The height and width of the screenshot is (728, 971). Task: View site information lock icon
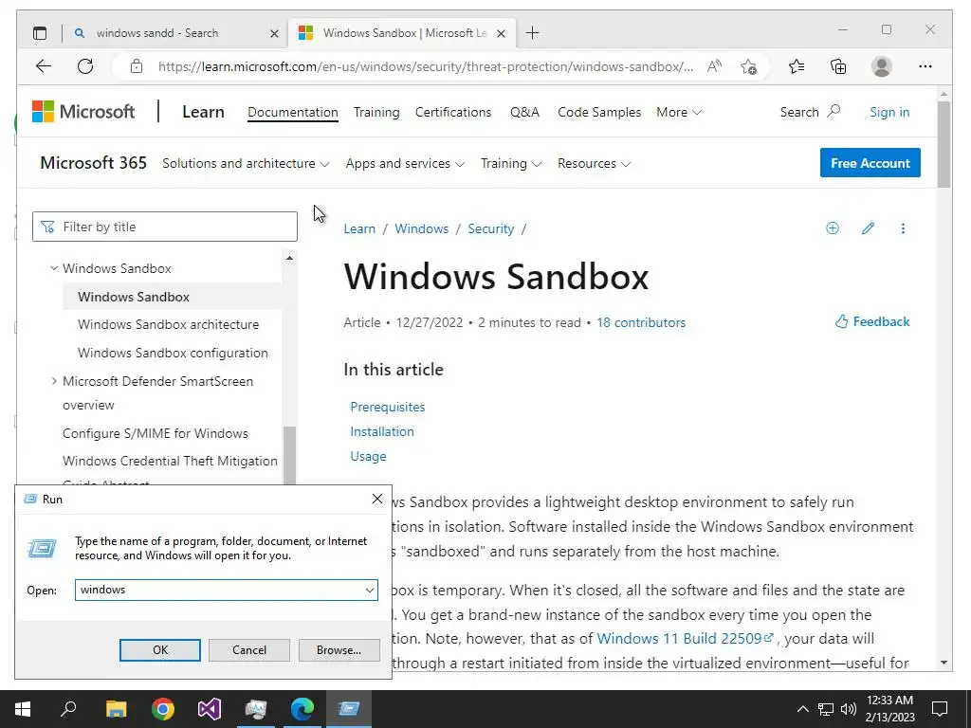click(137, 66)
